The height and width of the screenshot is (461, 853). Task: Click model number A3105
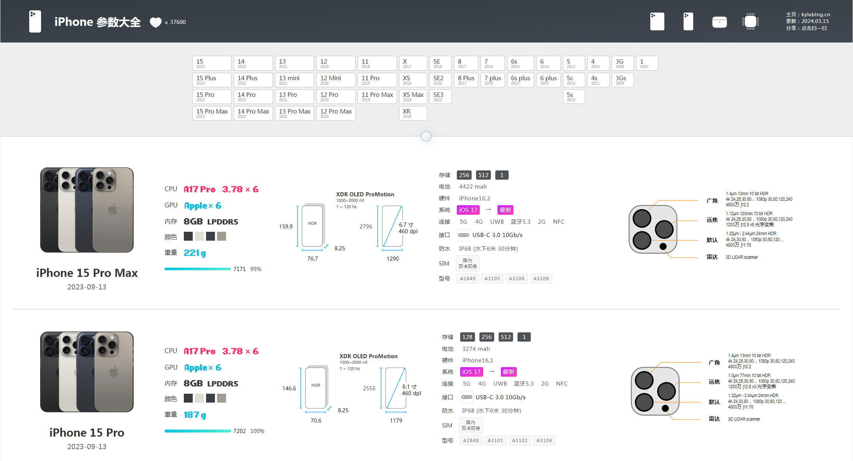point(492,279)
